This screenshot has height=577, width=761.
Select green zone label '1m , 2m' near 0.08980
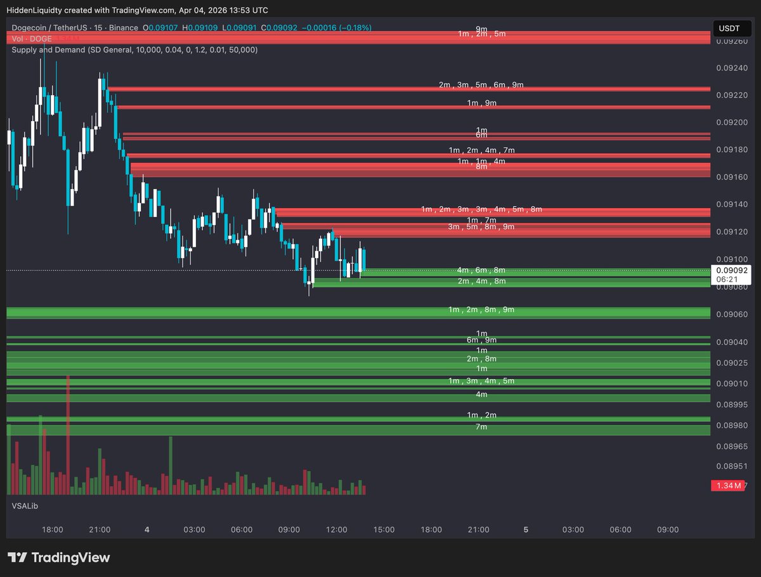pyautogui.click(x=481, y=415)
